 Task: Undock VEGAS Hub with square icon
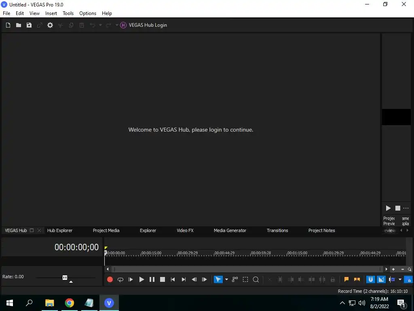(x=32, y=230)
